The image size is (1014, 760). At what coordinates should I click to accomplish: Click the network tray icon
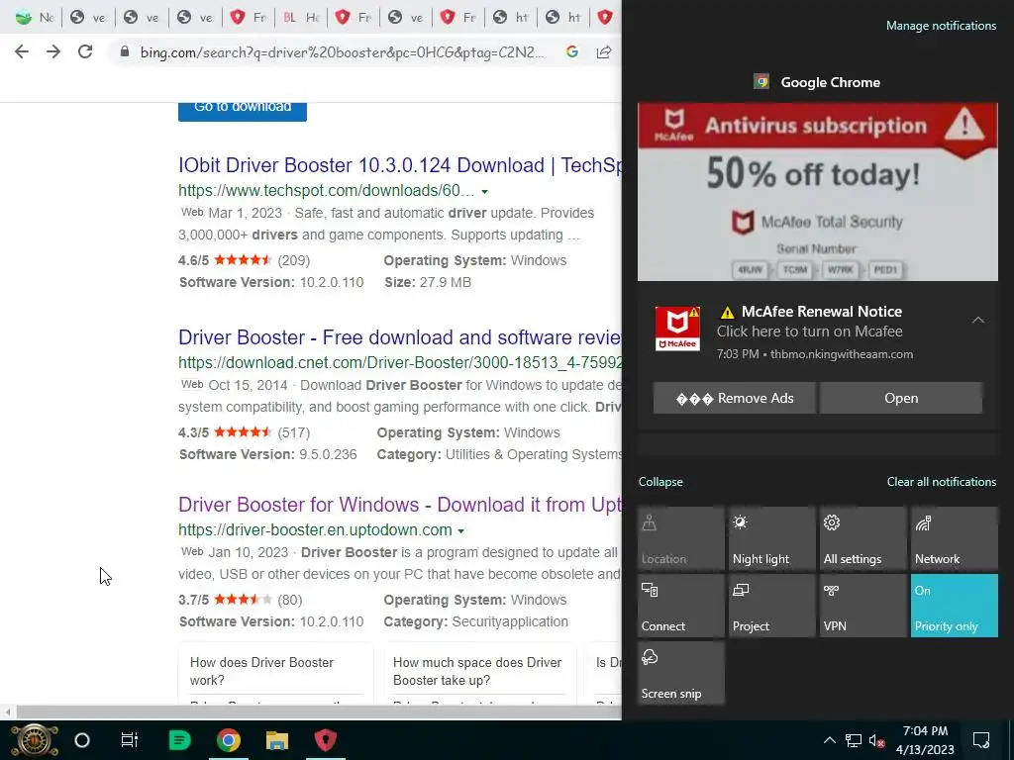tap(854, 740)
